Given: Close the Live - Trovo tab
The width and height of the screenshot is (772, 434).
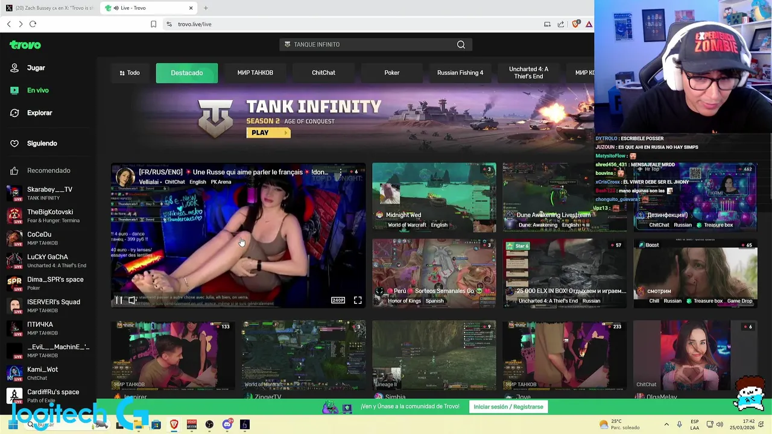Looking at the screenshot, I should coord(191,8).
